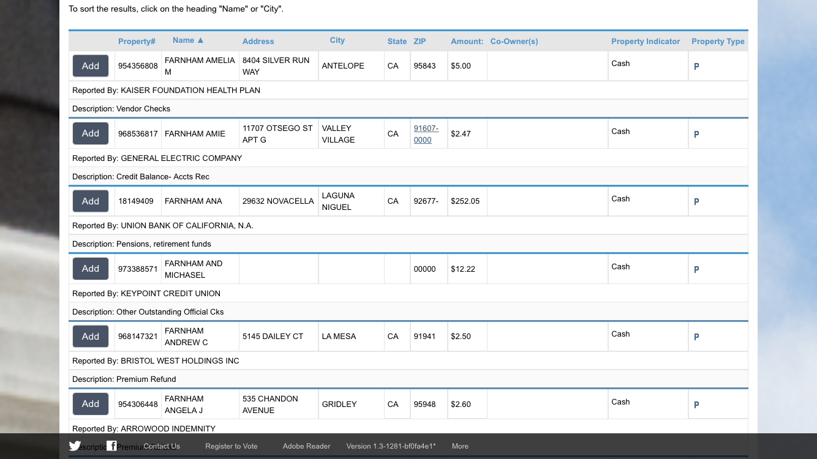The width and height of the screenshot is (817, 459).
Task: Open the Twitter icon in footer
Action: click(75, 446)
